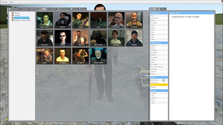The width and height of the screenshot is (223, 125).
Task: Spawn the Barney NPC
Action: pos(63,20)
